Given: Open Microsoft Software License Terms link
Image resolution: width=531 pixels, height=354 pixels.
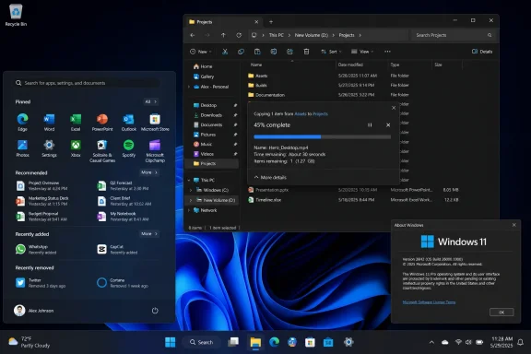Looking at the screenshot, I should click(429, 302).
